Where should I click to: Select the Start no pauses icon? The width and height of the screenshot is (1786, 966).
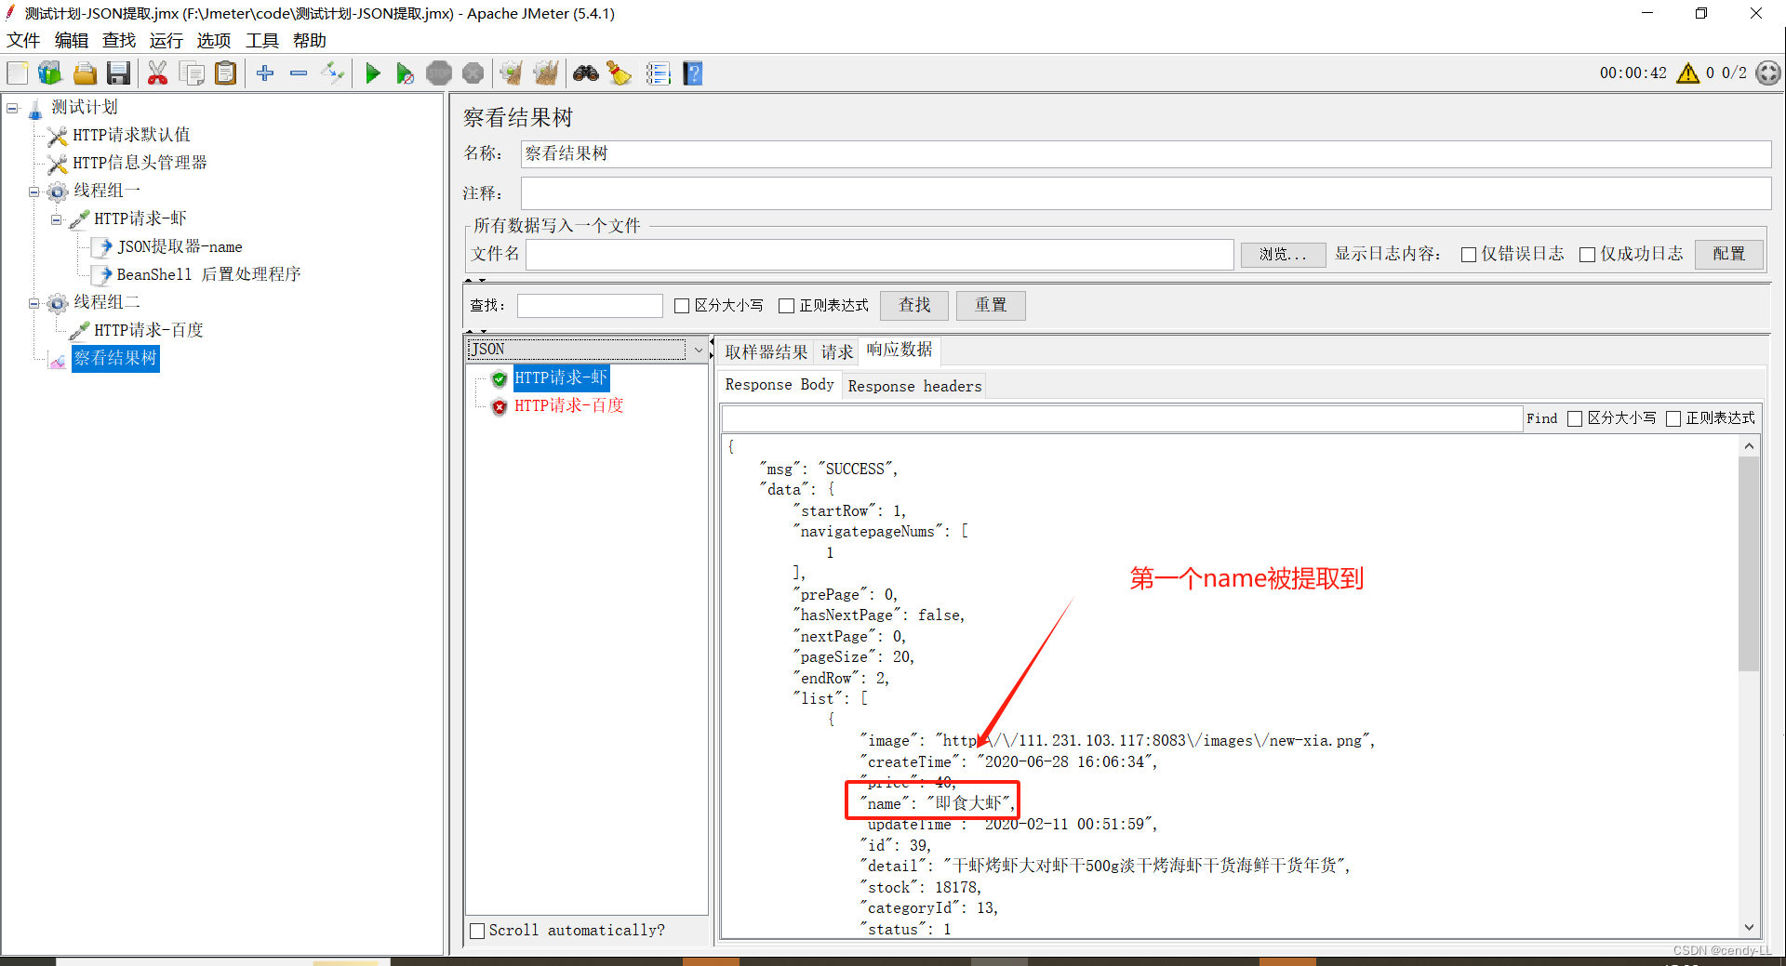[x=405, y=73]
